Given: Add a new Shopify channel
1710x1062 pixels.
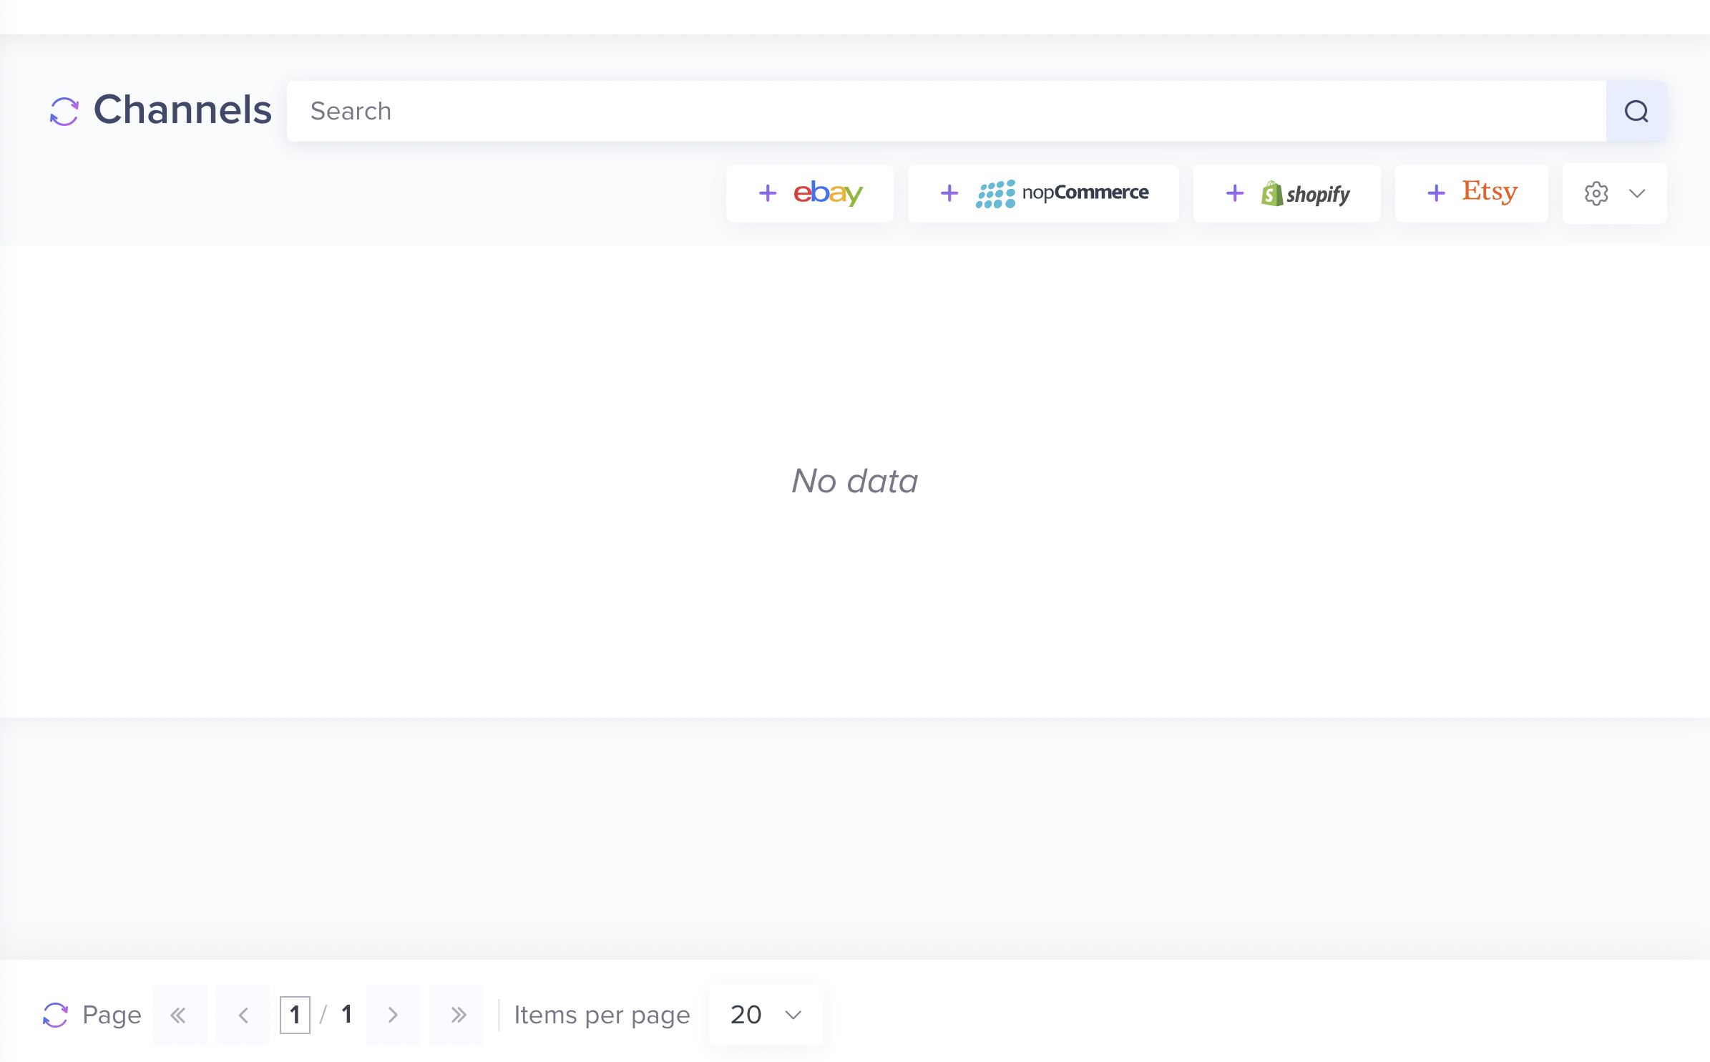Looking at the screenshot, I should pyautogui.click(x=1286, y=193).
